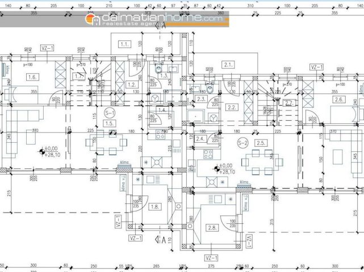This screenshot has width=364, height=272.
Task: Select room label 1.1.
Action: tap(125, 44)
